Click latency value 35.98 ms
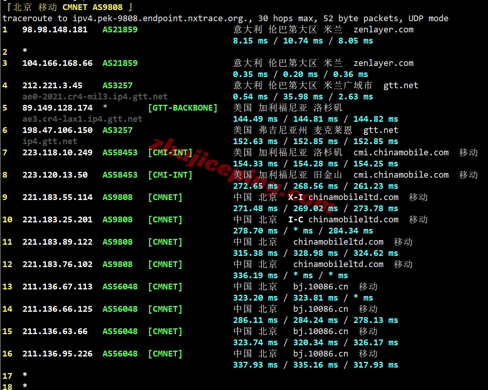The image size is (488, 390). 303,97
